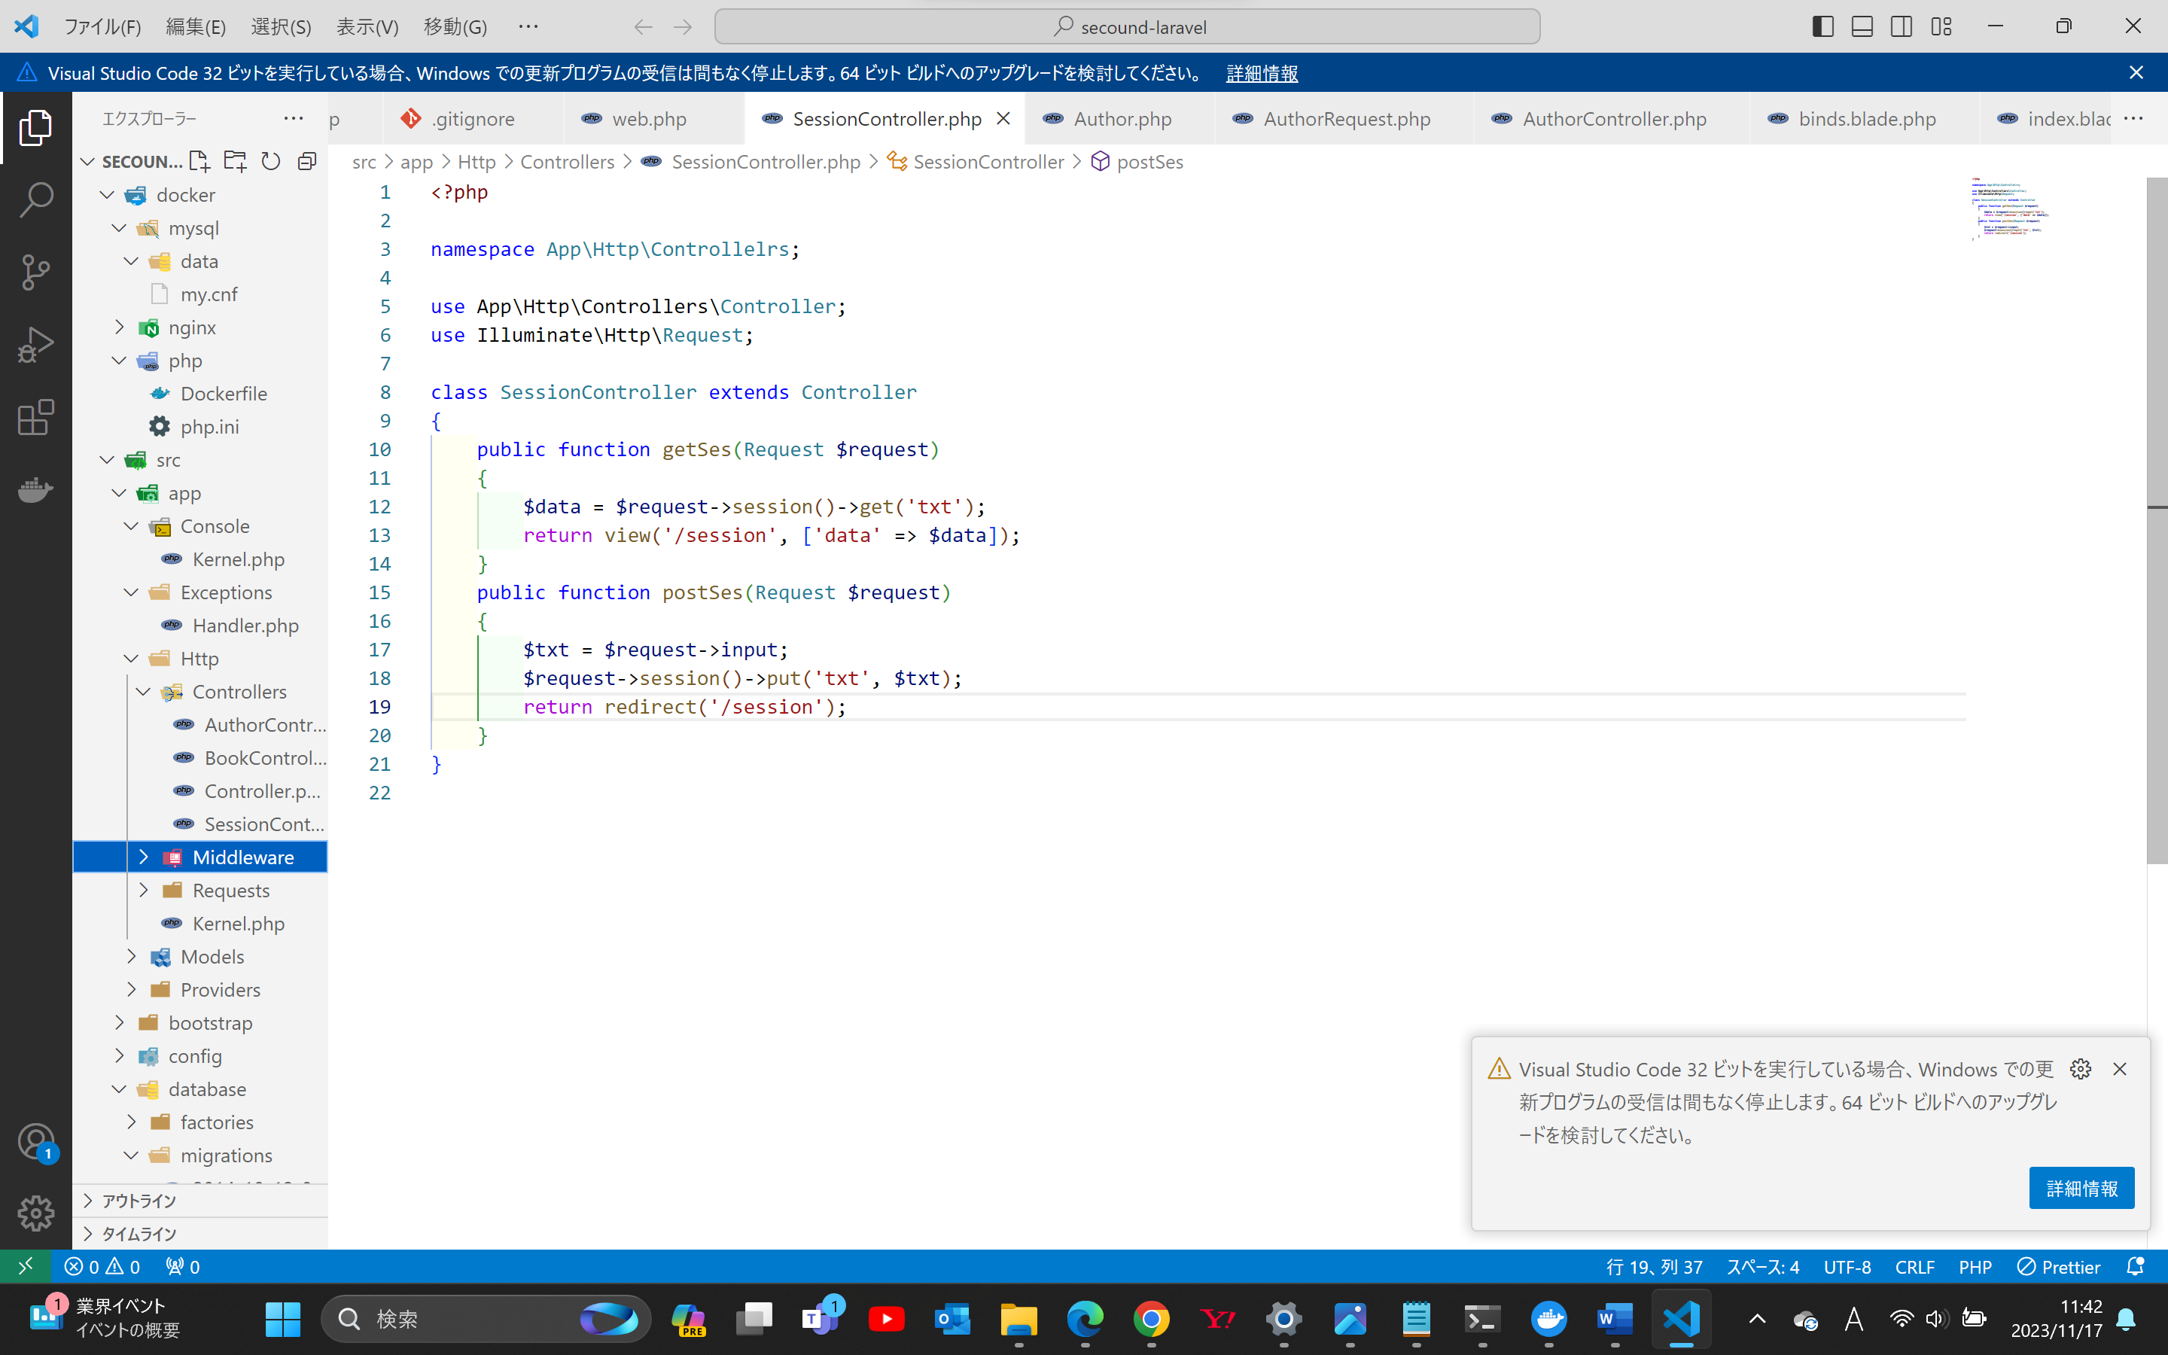Open the Search view in activity bar
The height and width of the screenshot is (1355, 2168).
point(36,199)
